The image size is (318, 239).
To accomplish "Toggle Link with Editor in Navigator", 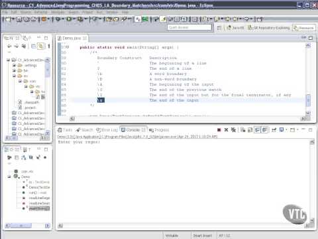I will pyautogui.click(x=40, y=46).
